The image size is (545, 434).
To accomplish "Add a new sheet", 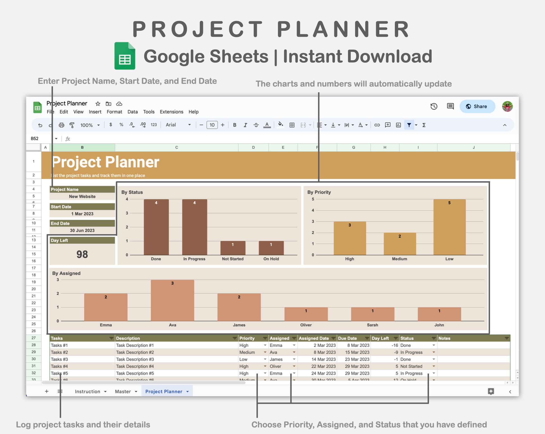I will [x=47, y=391].
